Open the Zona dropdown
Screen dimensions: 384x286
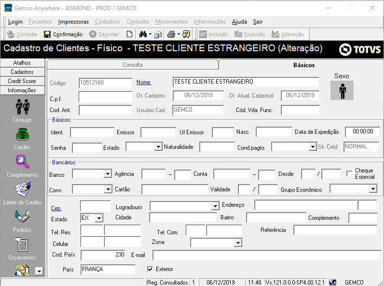(x=237, y=243)
